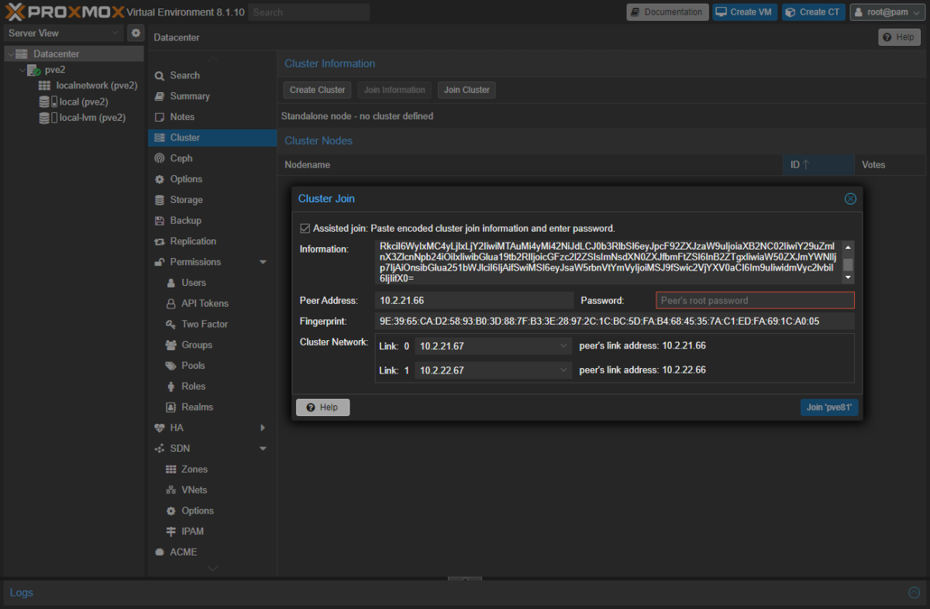The image size is (930, 609).
Task: Expand the HA section arrow
Action: click(263, 428)
